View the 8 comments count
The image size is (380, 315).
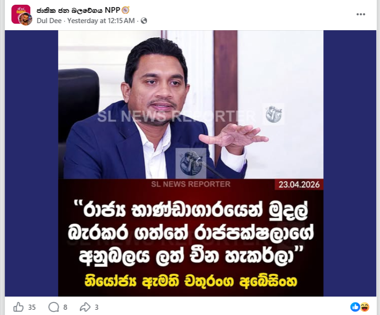65,307
